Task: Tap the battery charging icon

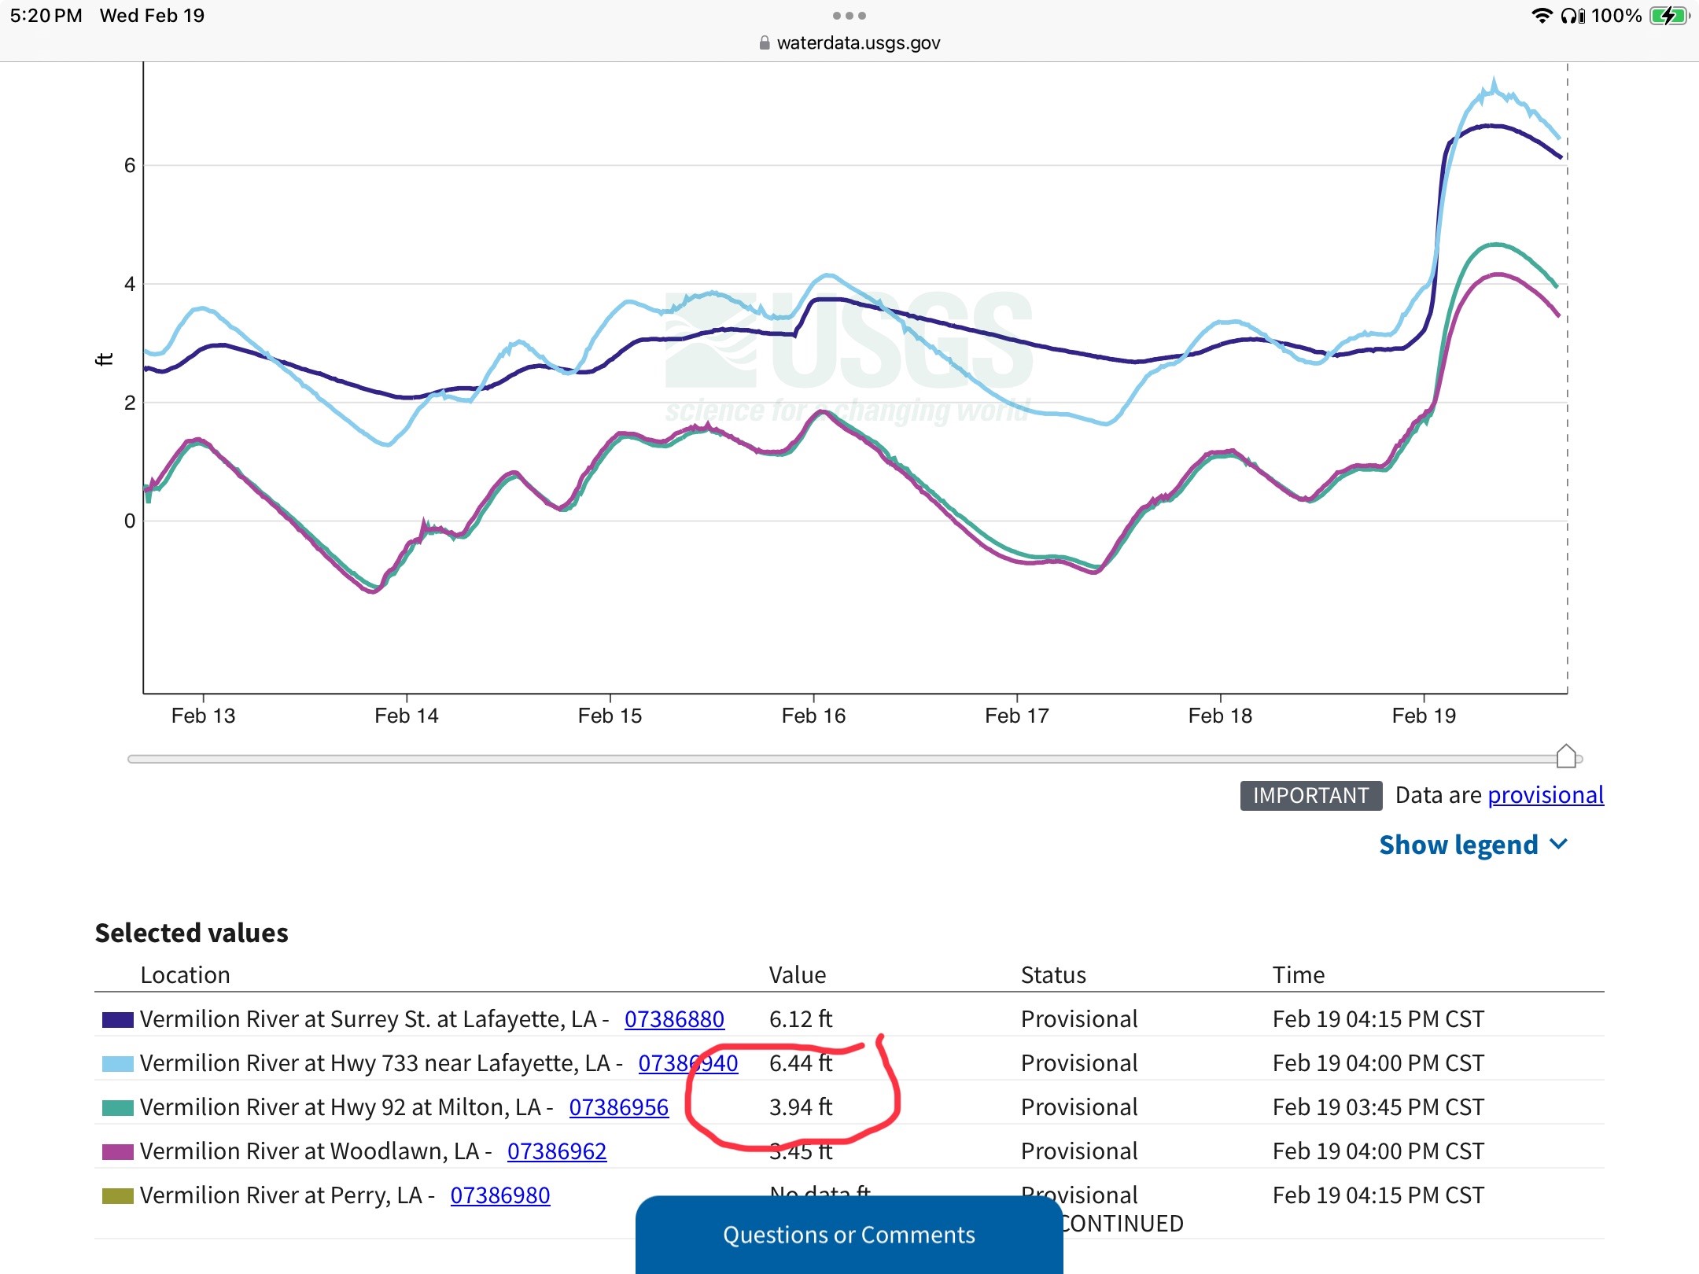Action: pyautogui.click(x=1668, y=16)
